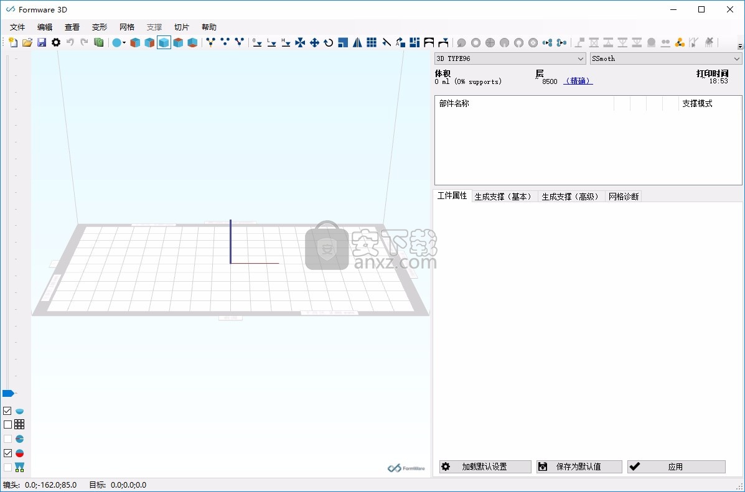Open a file with the folder icon
Image resolution: width=745 pixels, height=492 pixels.
27,42
